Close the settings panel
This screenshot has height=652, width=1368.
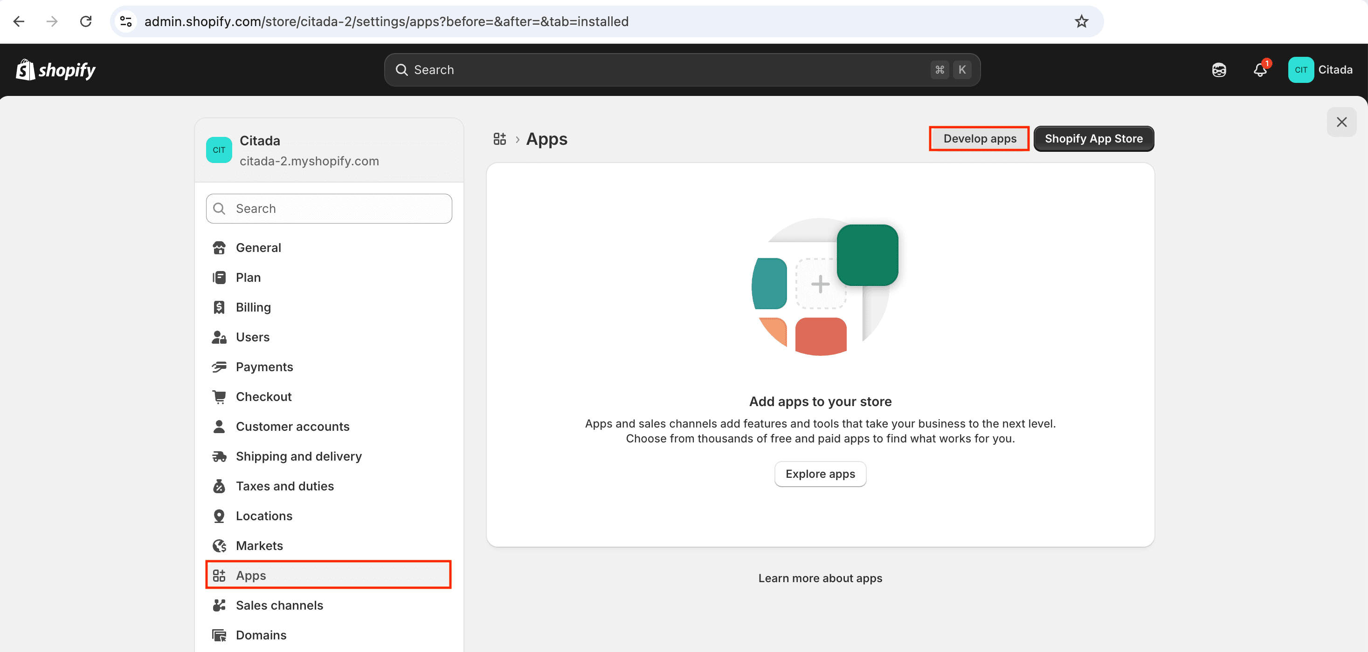1341,122
